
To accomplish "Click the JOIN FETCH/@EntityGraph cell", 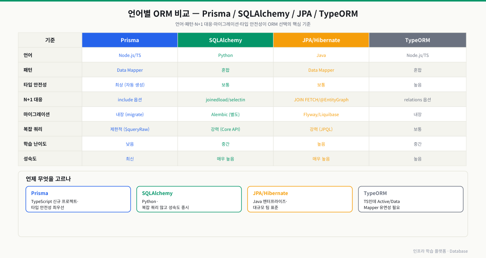I will pos(321,99).
